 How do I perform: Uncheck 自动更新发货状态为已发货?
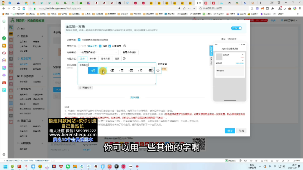(79, 40)
